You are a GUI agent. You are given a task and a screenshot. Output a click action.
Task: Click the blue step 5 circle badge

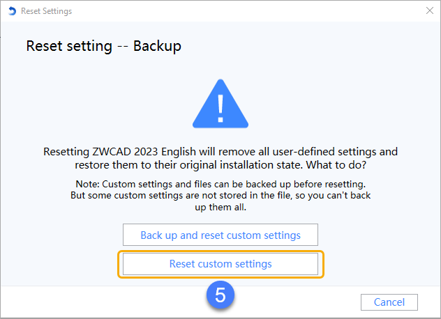click(x=221, y=295)
